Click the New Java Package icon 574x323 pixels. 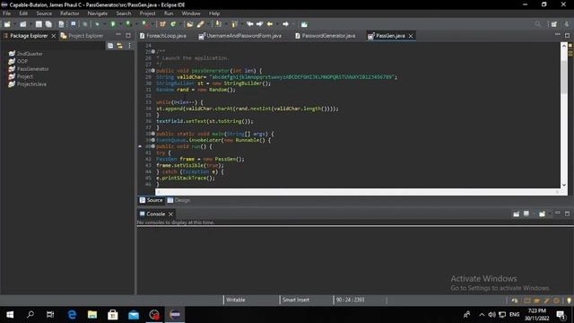click(x=162, y=24)
